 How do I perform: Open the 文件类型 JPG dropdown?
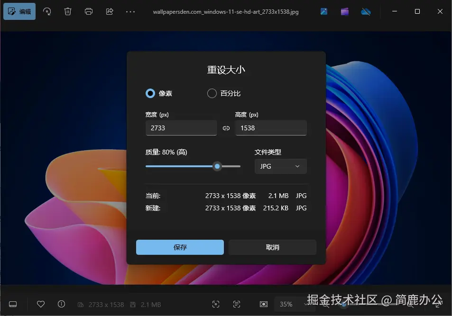280,166
